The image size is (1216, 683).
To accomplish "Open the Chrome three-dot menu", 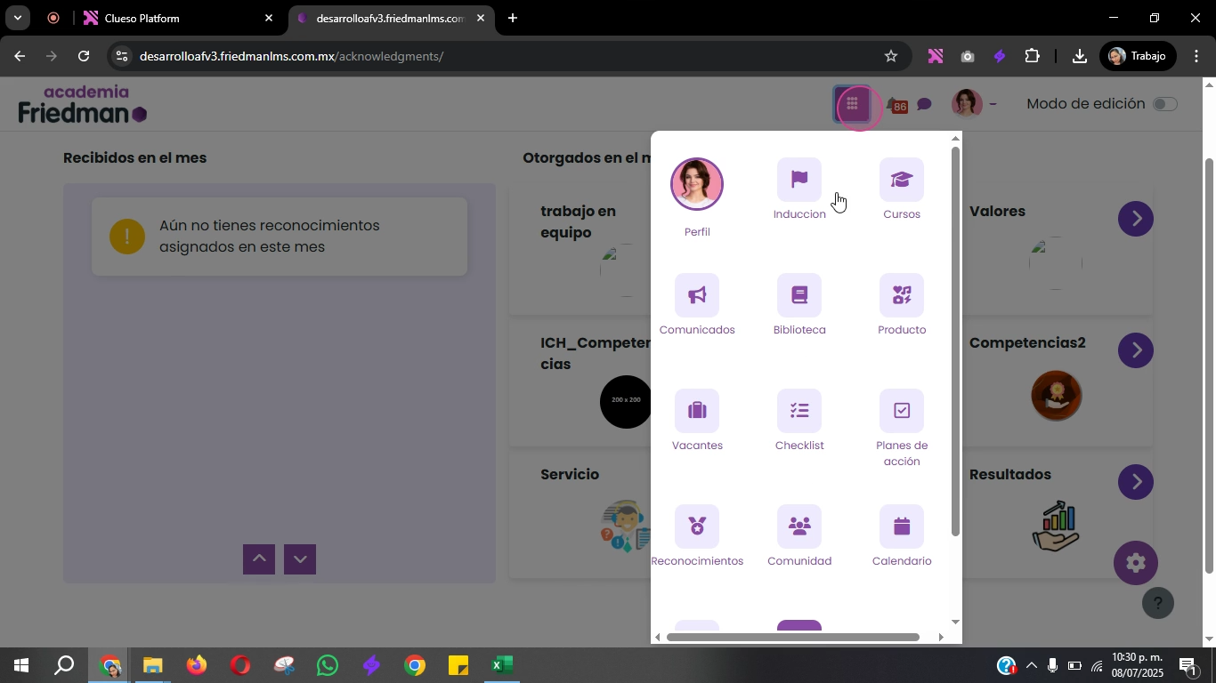I will coord(1195,56).
